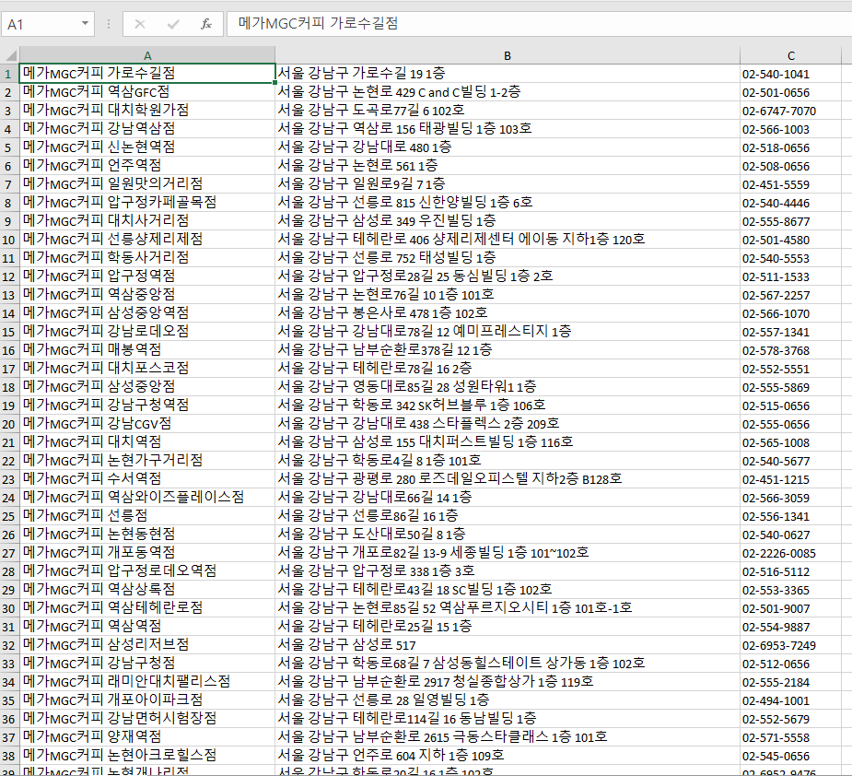This screenshot has height=776, width=852.
Task: Click the formula bar resize dots handle
Action: (x=109, y=24)
